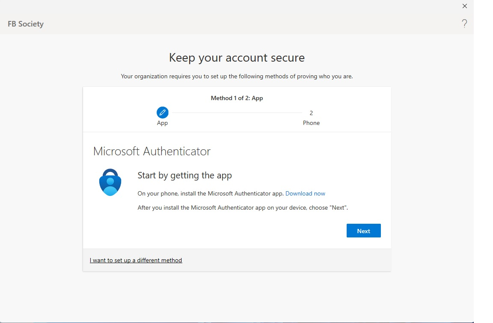Viewport: 493px width, 323px height.
Task: Choose I want to set up a different method
Action: [136, 260]
